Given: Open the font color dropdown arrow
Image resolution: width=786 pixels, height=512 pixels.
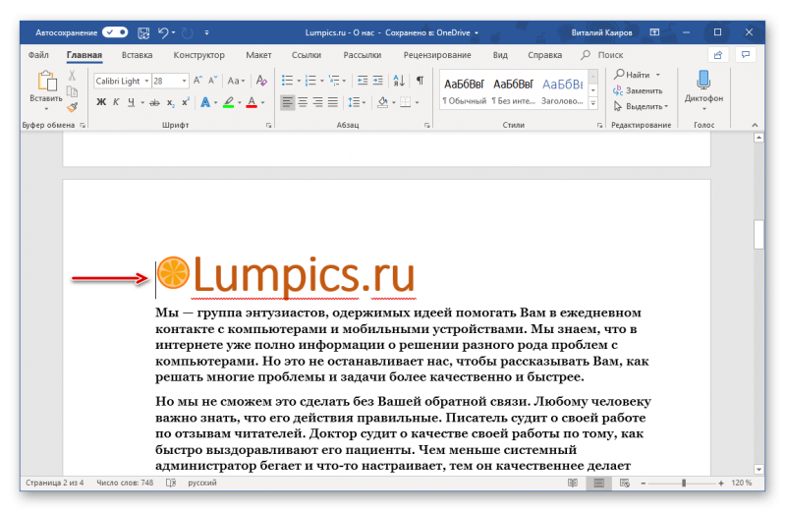Looking at the screenshot, I should click(262, 103).
